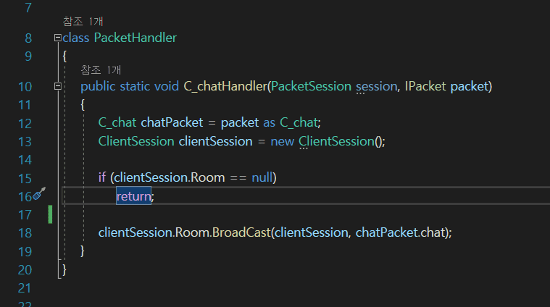Screen dimensions: 550x307
Task: Click the PacketHandler class name
Action: [136, 38]
